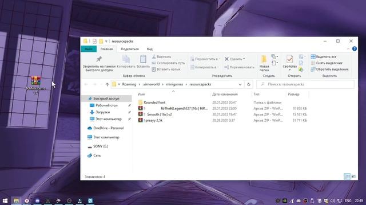Click the Переименовать (Rename) button
Image resolution: width=366 pixels, height=205 pixels.
239,67
